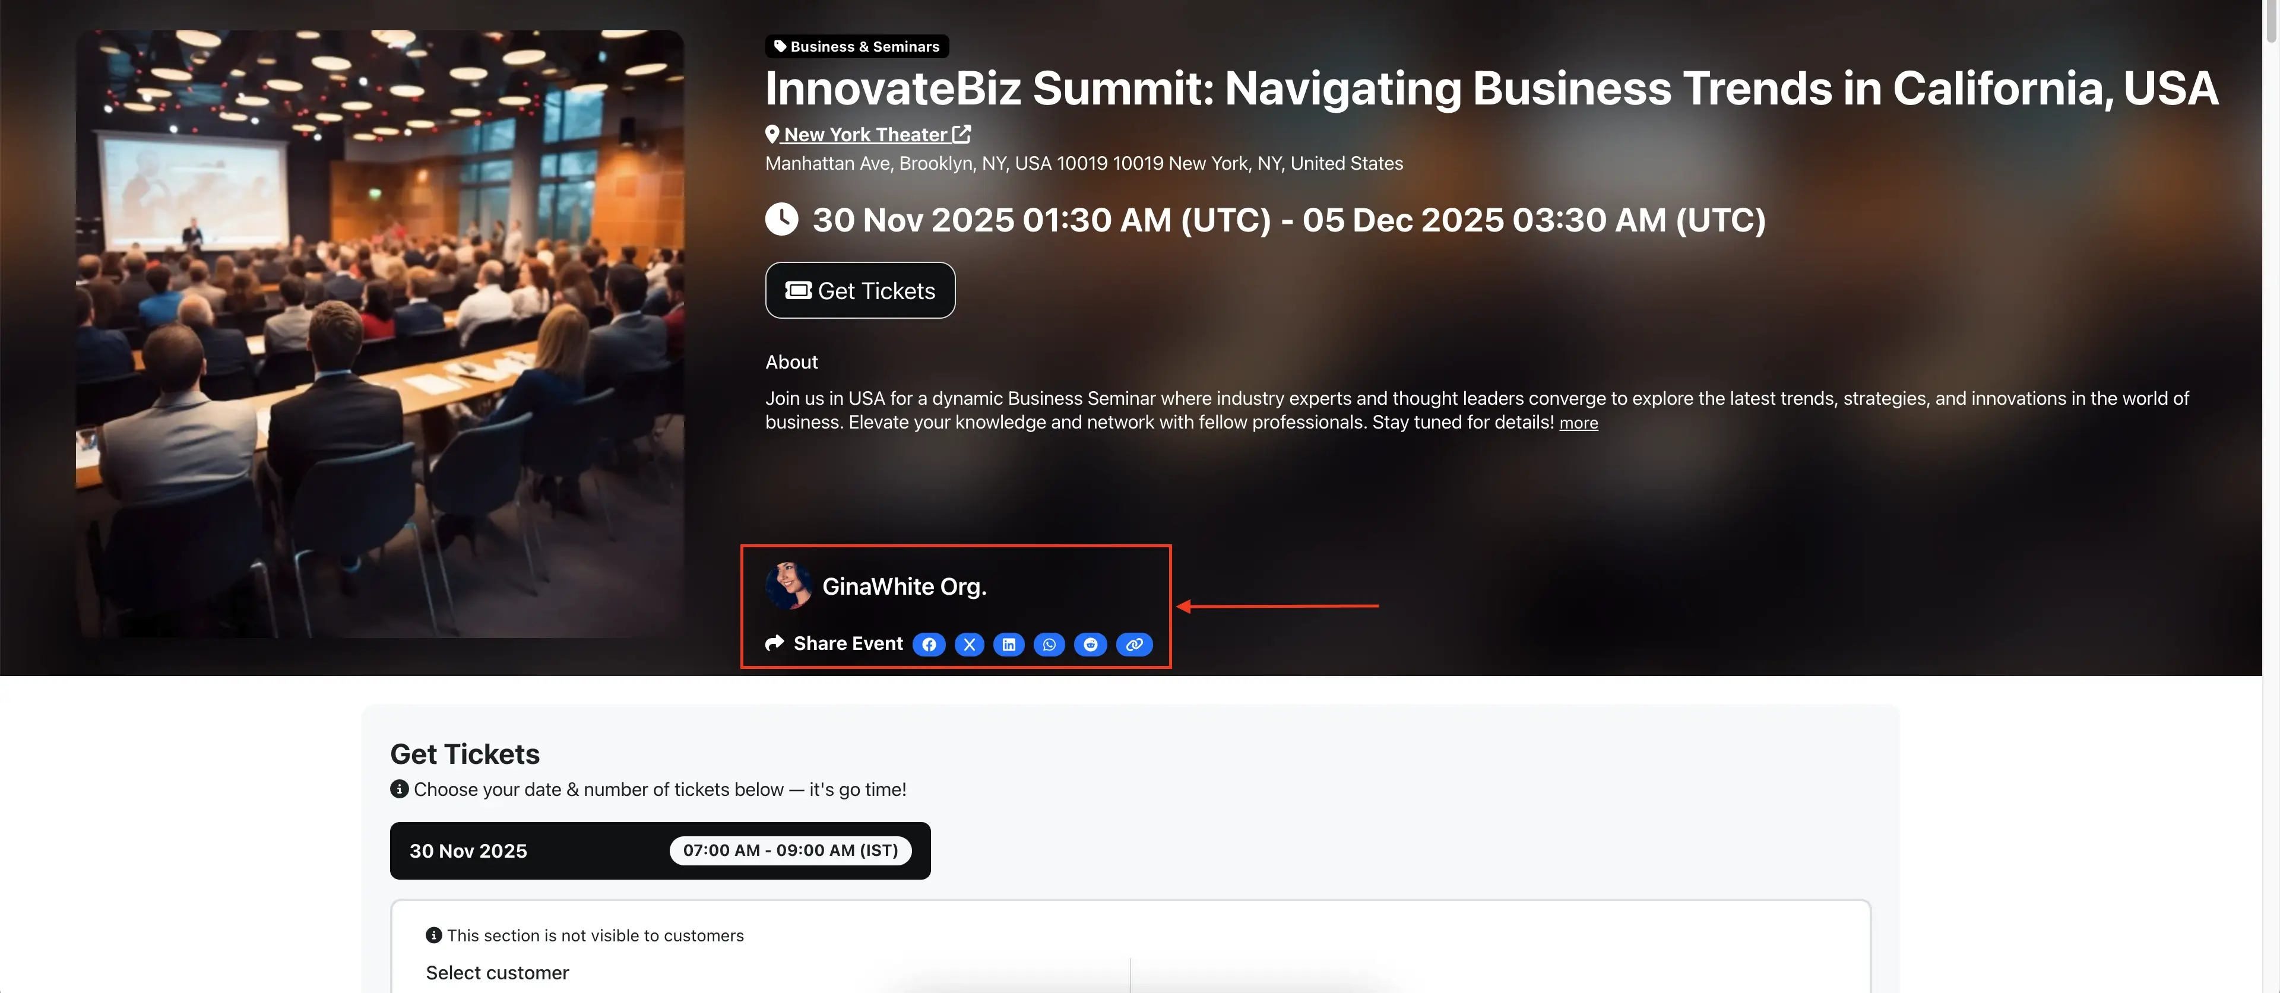Viewport: 2280px width, 993px height.
Task: Copy the event link using the chain icon
Action: [1134, 645]
